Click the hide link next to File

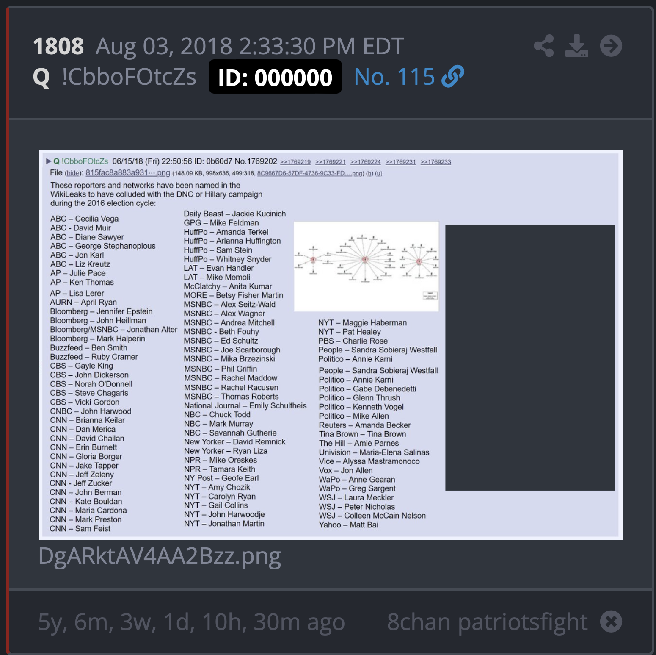(x=73, y=173)
